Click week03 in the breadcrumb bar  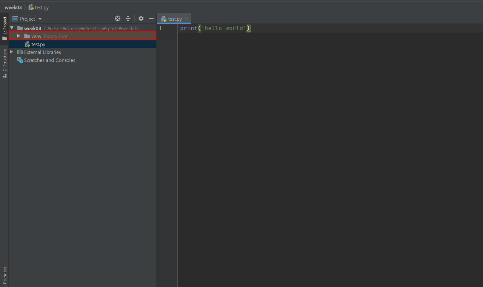tap(13, 8)
